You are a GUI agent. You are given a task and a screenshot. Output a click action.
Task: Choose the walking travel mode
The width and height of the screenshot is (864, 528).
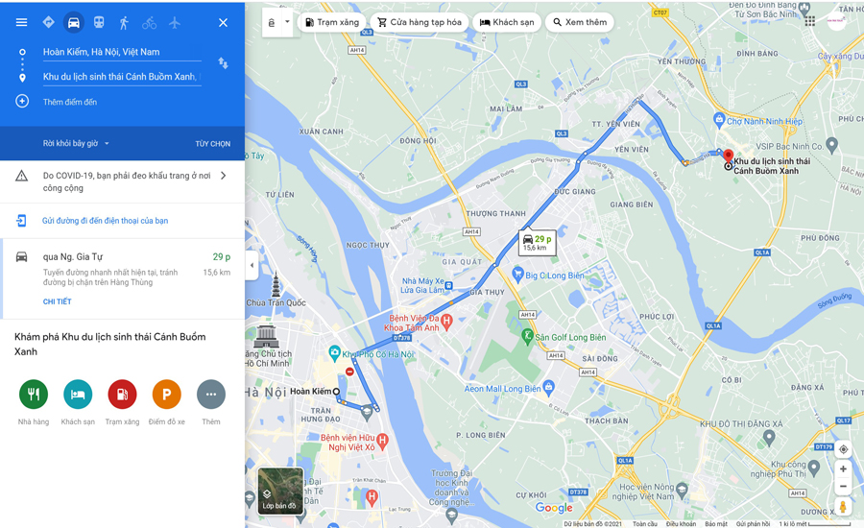[x=124, y=23]
